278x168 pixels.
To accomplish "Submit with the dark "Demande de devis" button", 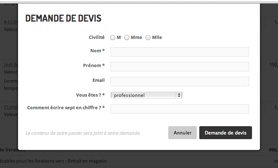I will point(225,133).
